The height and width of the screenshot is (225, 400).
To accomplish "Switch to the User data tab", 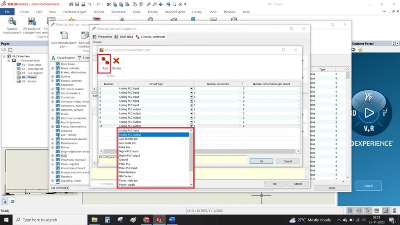I will (x=124, y=37).
